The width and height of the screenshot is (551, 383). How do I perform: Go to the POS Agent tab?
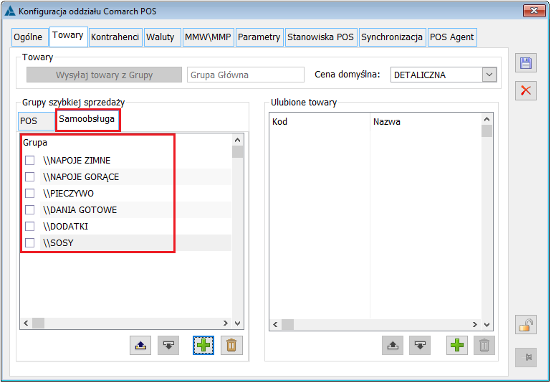tap(452, 37)
